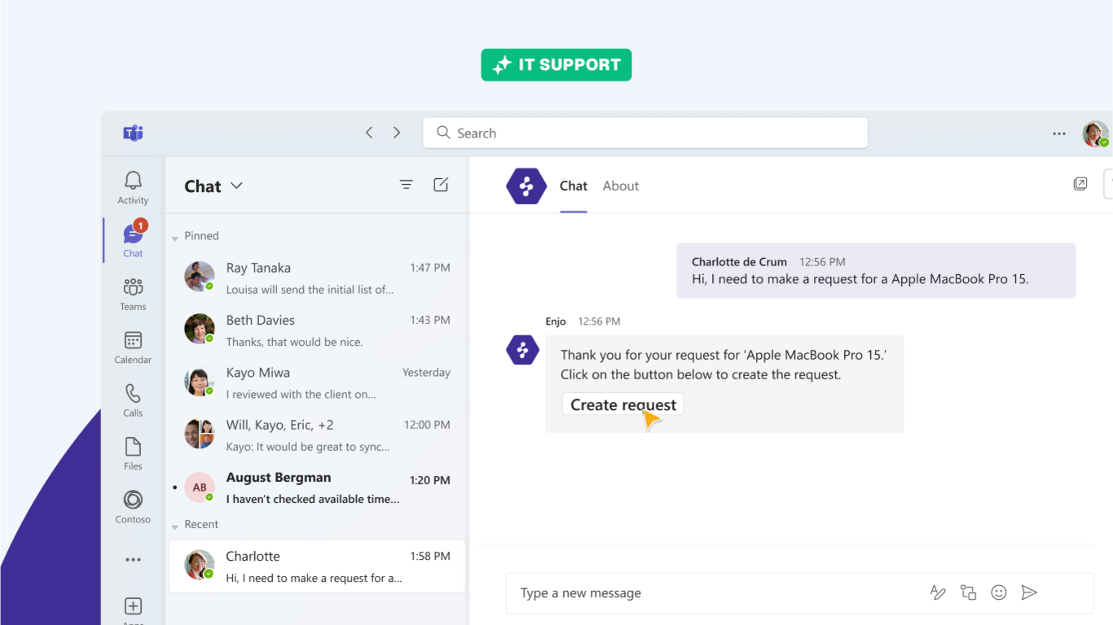
Task: Open the Beth Davies conversation
Action: click(x=318, y=330)
